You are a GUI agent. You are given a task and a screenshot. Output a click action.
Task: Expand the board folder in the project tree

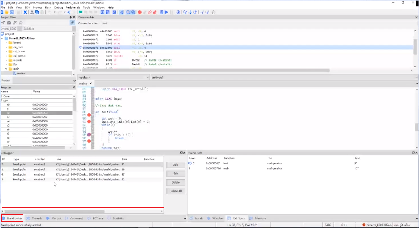pyautogui.click(x=6, y=43)
